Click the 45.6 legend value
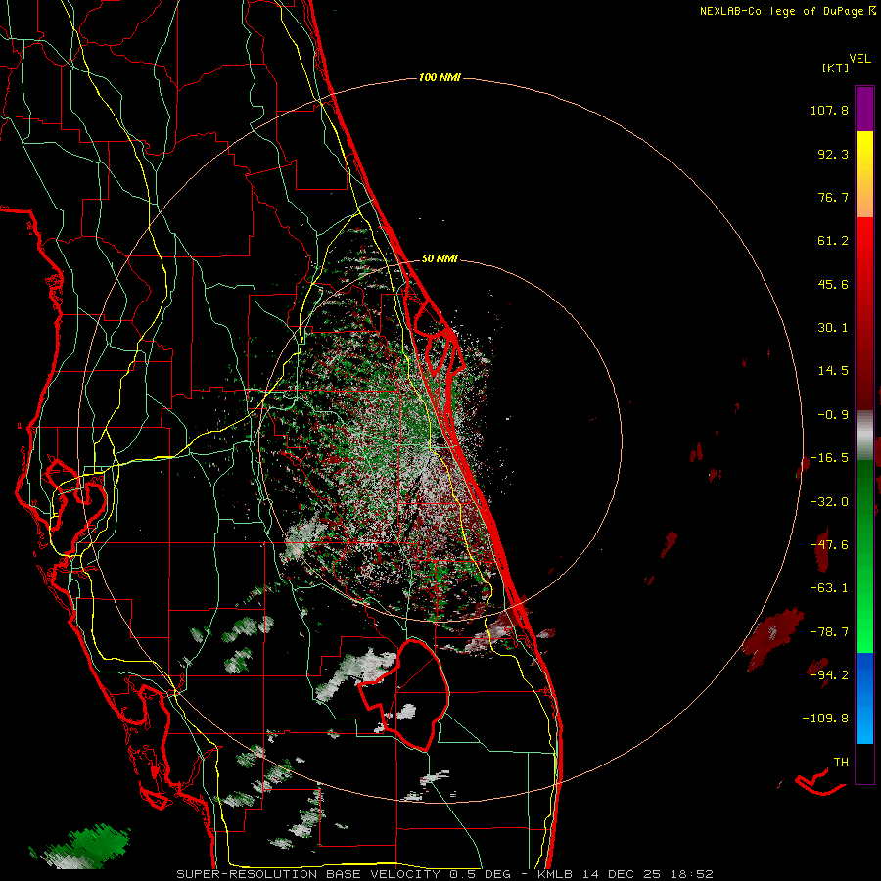Image resolution: width=881 pixels, height=881 pixels. 833,284
